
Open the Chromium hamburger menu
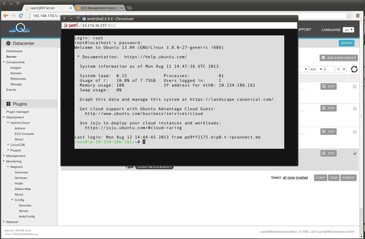[358, 16]
